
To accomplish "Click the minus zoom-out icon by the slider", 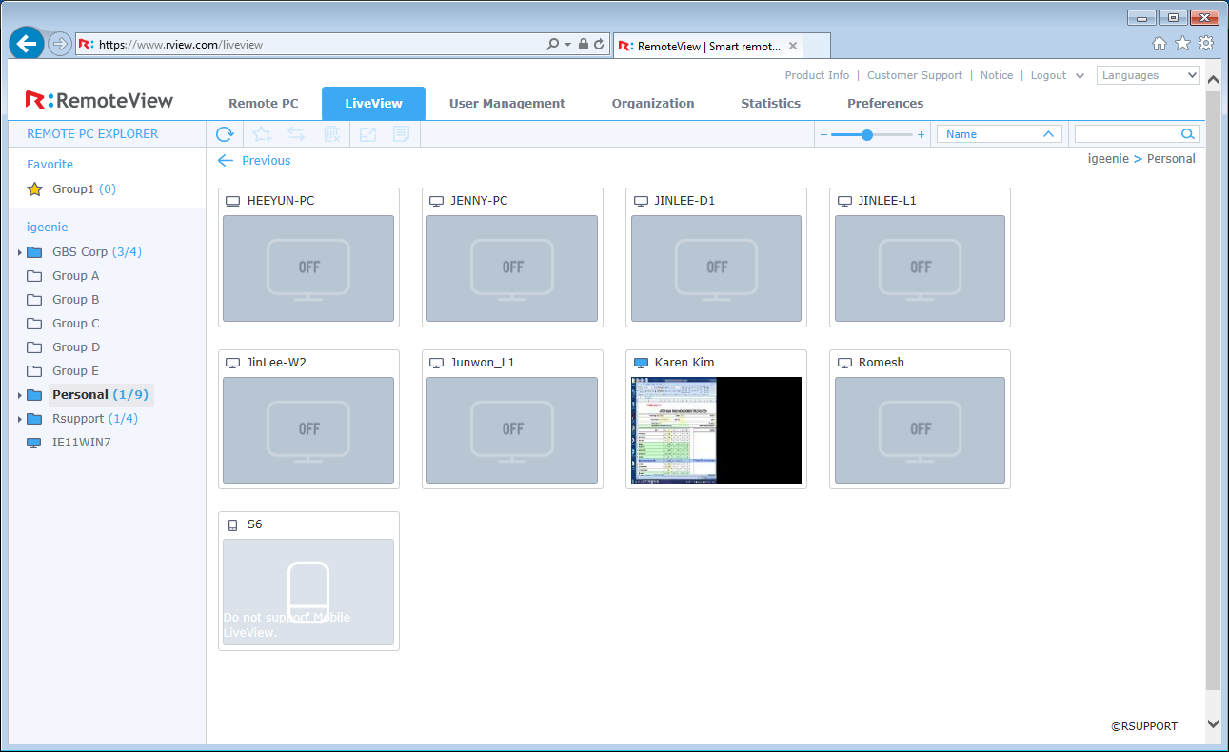I will click(823, 135).
